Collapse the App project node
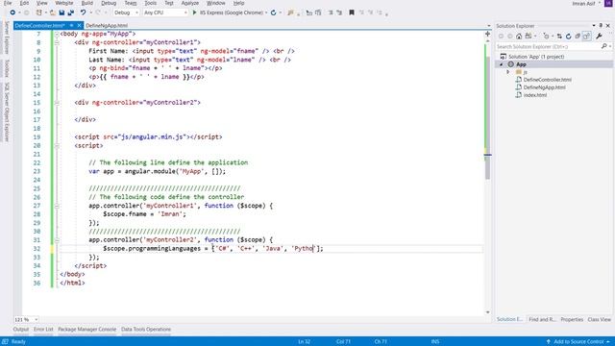 [x=502, y=64]
